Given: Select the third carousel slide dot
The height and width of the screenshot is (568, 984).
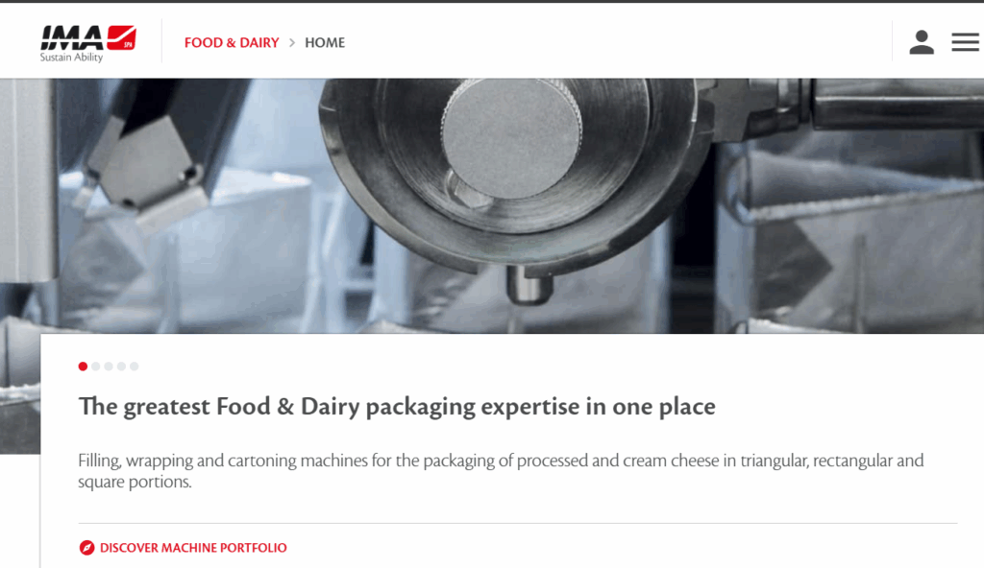Looking at the screenshot, I should coord(109,367).
